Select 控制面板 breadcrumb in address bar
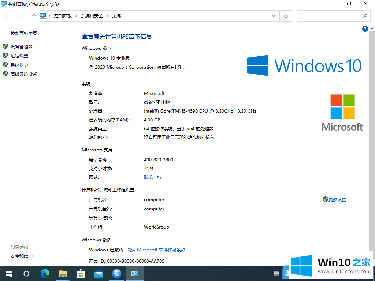Screen dimensions: 375x281 point(63,16)
